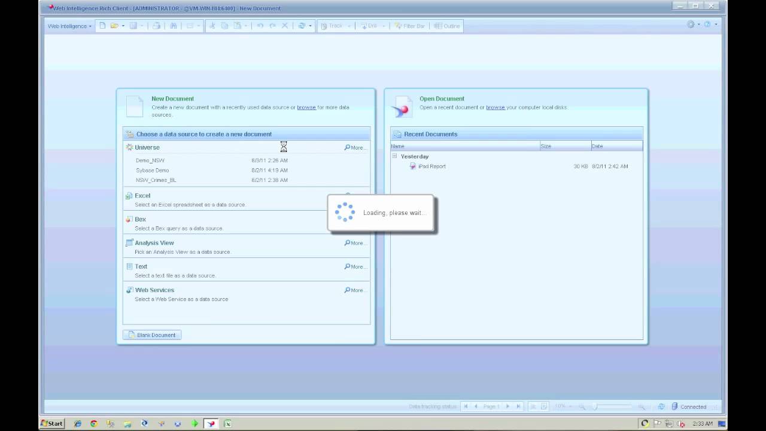Click More next to Analysis View
Screen dimensions: 766x431
coord(355,243)
